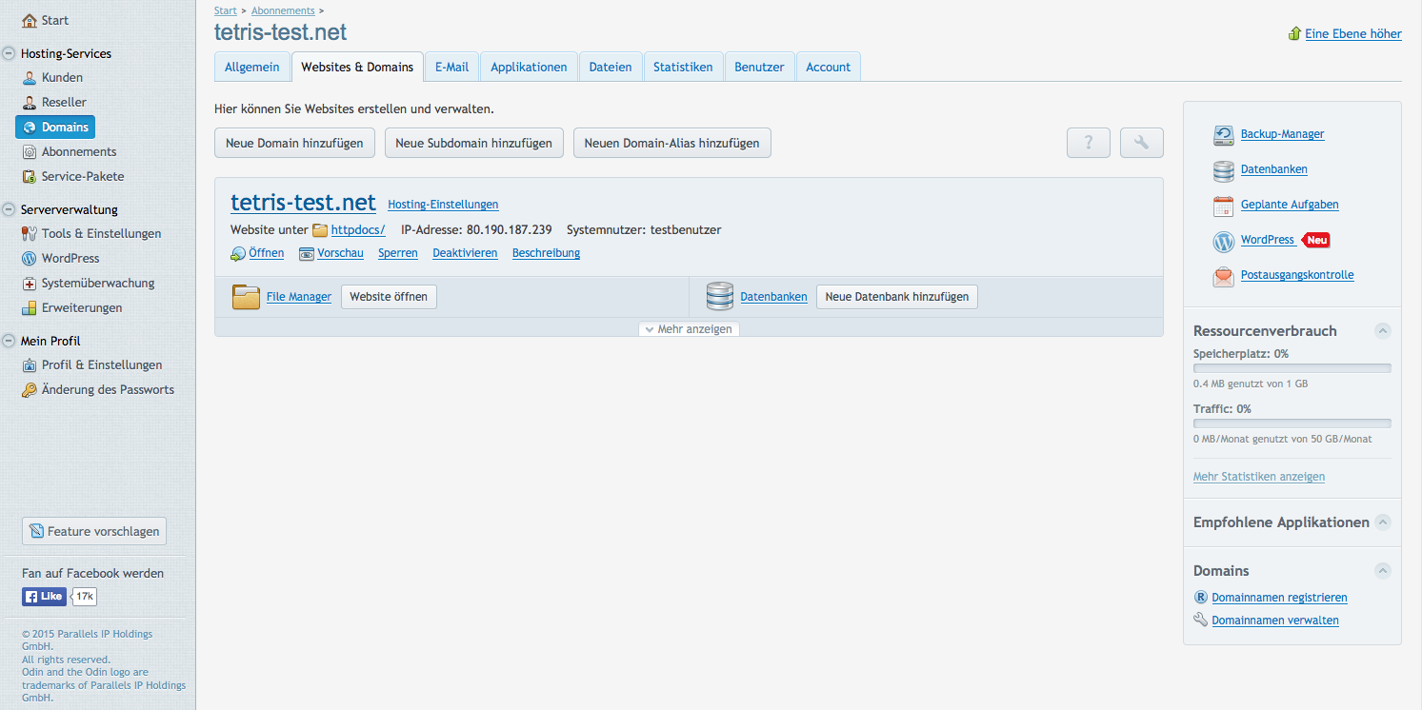
Task: Click the File Manager folder icon
Action: [x=246, y=297]
